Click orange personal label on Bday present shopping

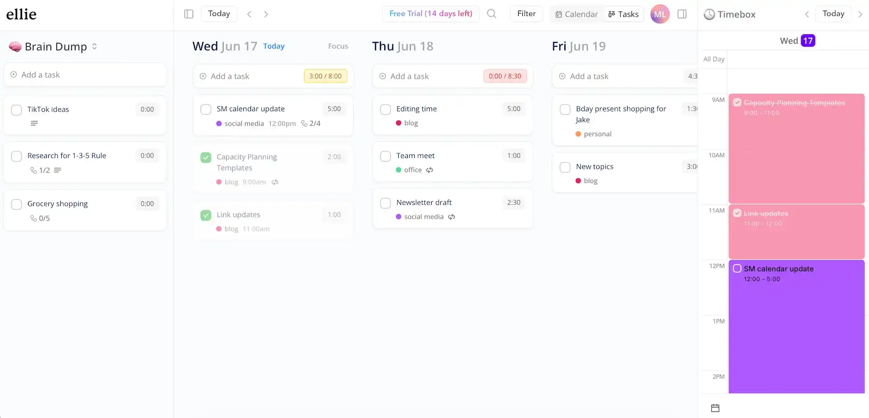[593, 134]
